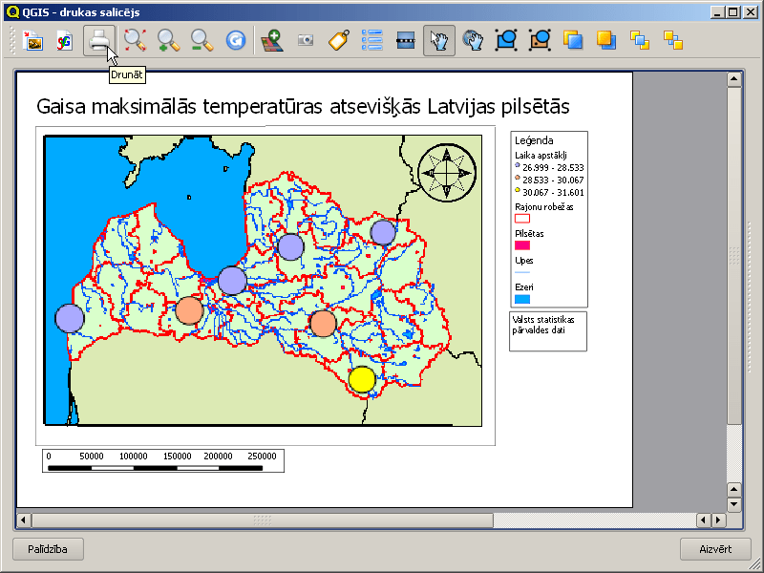Click the horizontal scrollbar rightmost arrow
The height and width of the screenshot is (573, 764).
pyautogui.click(x=718, y=520)
